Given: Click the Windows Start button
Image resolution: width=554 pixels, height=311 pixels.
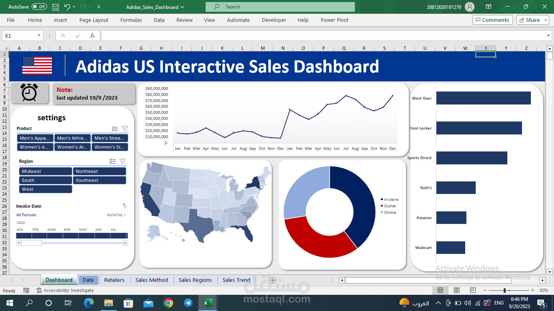Looking at the screenshot, I should pos(9,303).
